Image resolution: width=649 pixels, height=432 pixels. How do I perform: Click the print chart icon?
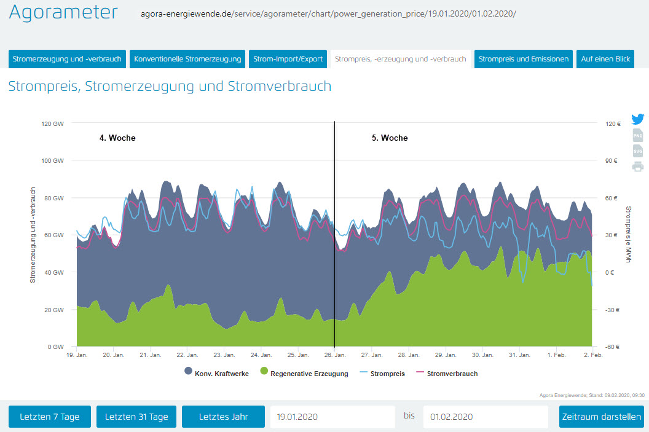(637, 167)
